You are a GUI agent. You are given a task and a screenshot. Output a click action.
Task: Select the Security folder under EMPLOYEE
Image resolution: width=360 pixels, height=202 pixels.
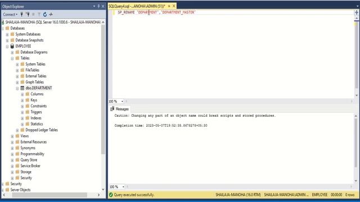pos(26,178)
